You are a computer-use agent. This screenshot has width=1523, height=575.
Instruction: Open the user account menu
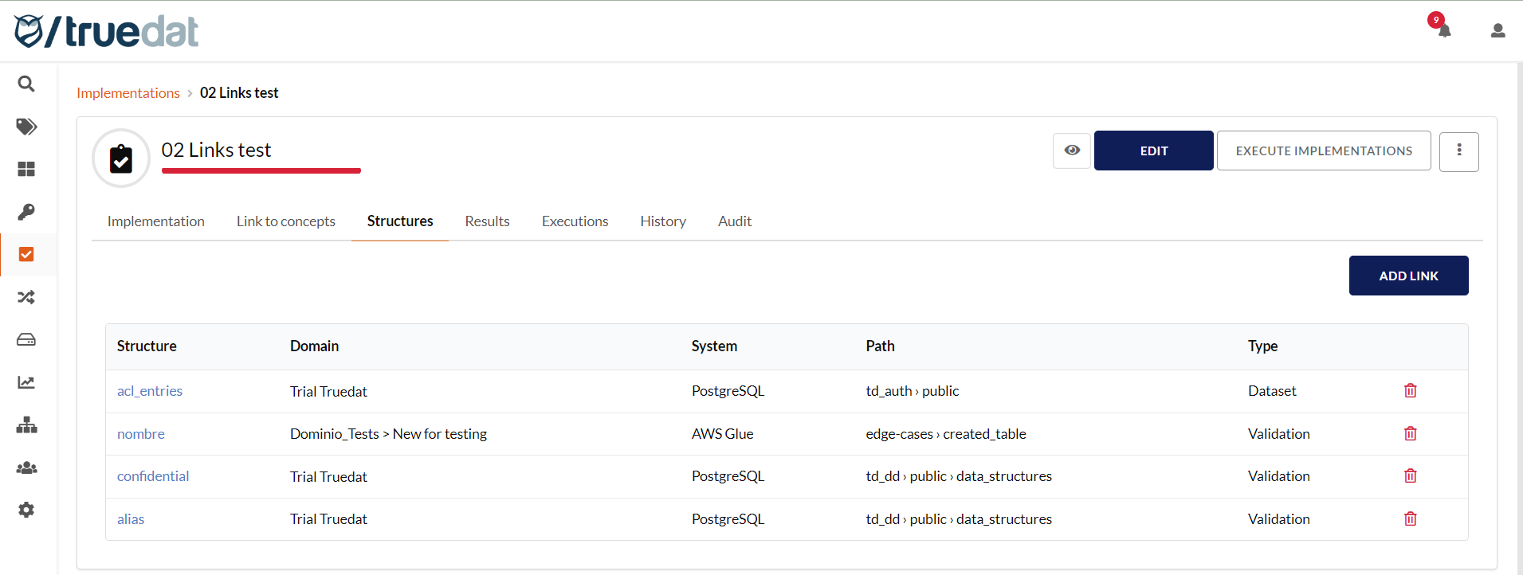(x=1497, y=31)
